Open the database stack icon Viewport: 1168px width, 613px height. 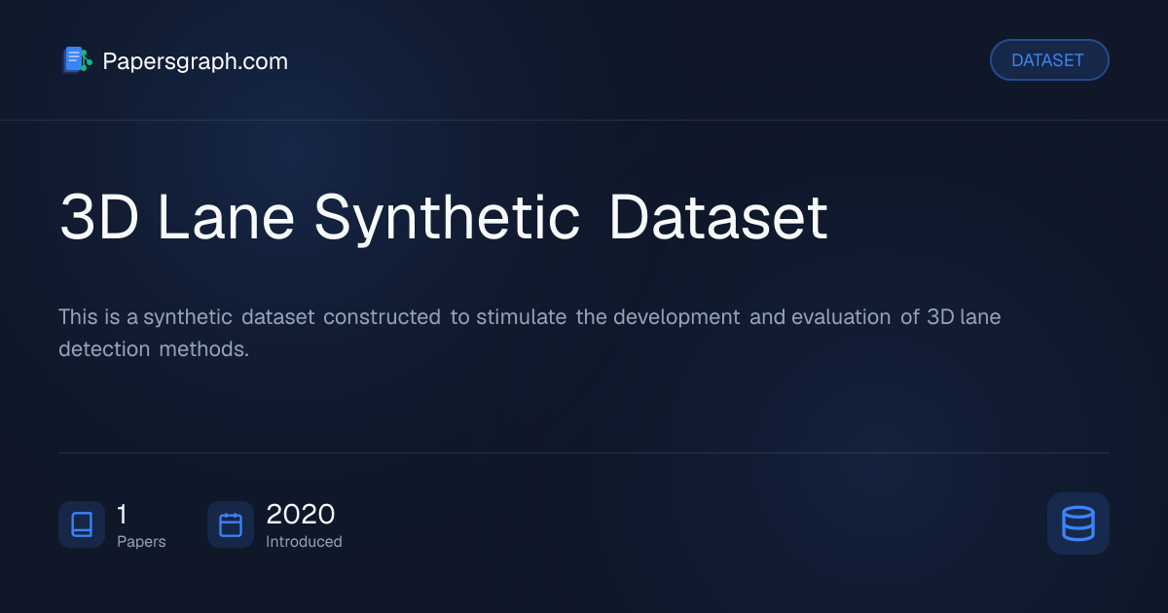click(x=1078, y=523)
